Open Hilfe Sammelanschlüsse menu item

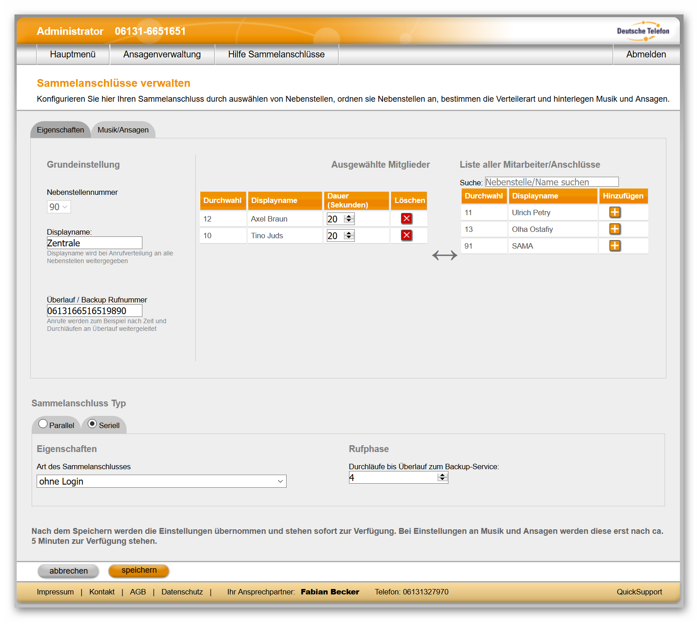click(x=276, y=54)
